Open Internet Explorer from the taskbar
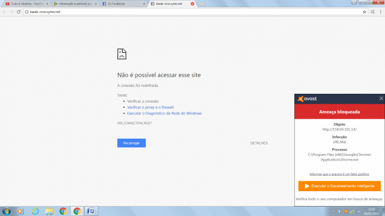Viewport: 385px width, 216px height. [x=35, y=211]
